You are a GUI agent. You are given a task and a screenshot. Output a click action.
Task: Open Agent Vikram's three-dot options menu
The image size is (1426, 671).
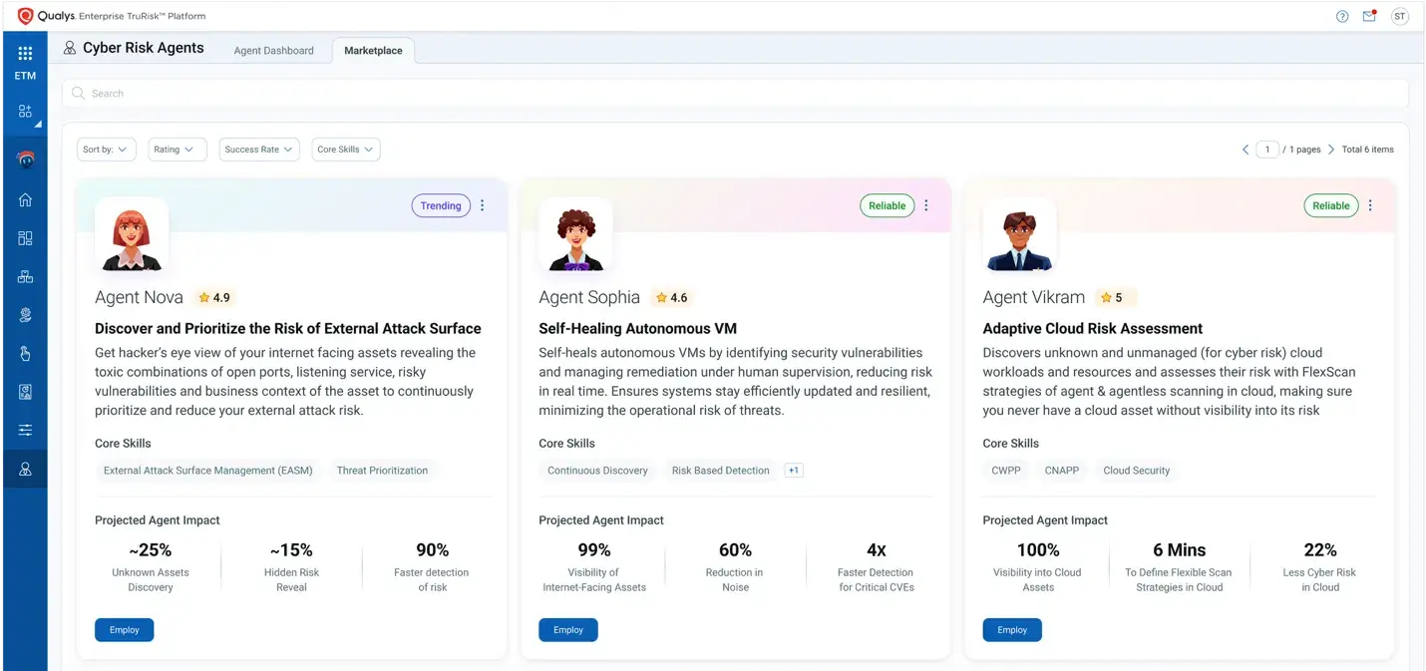click(x=1370, y=205)
